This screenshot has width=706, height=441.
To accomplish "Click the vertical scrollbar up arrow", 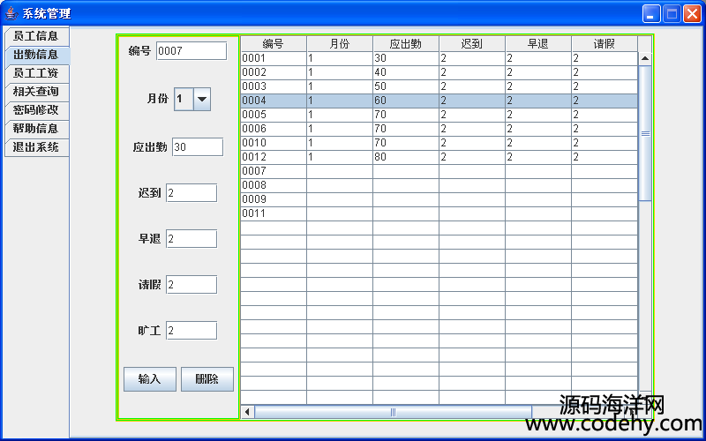I will [645, 58].
